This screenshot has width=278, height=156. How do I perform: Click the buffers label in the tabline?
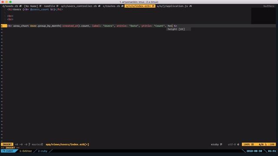point(269,6)
